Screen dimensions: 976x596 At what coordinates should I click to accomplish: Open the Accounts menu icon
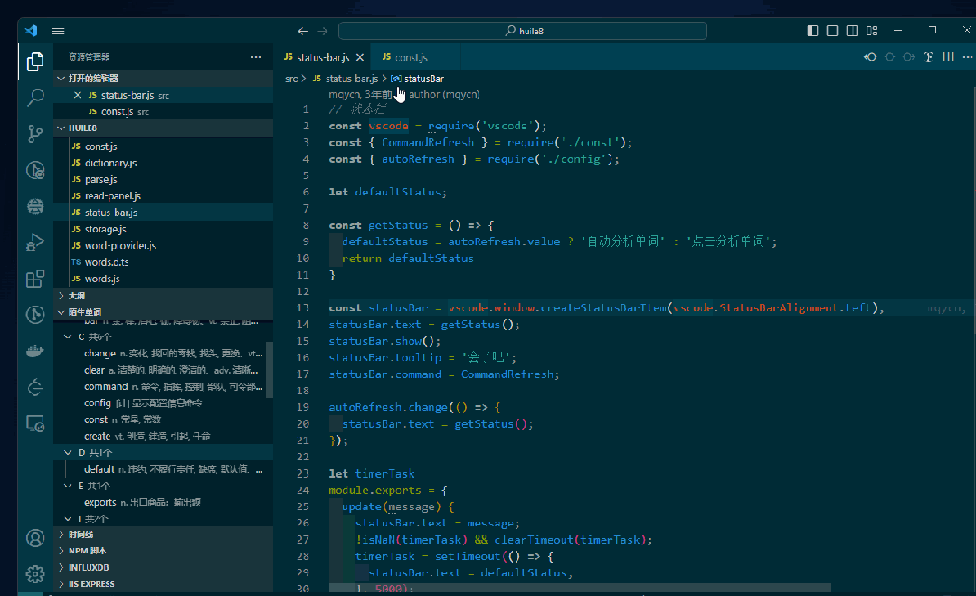click(x=35, y=538)
